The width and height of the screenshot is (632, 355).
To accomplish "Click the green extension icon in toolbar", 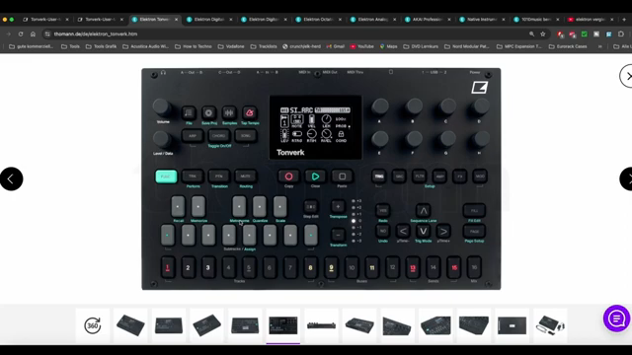I will click(x=584, y=35).
